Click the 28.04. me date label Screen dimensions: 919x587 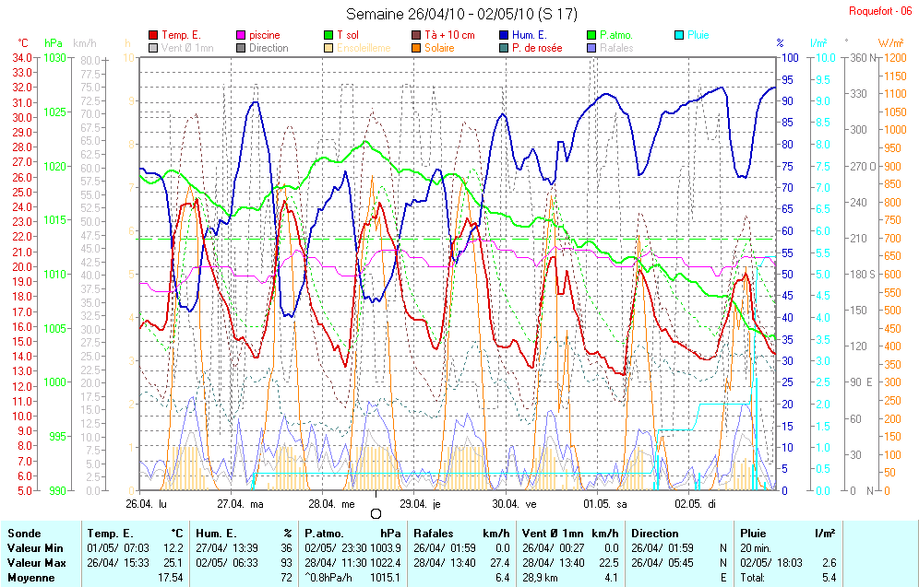click(x=331, y=504)
